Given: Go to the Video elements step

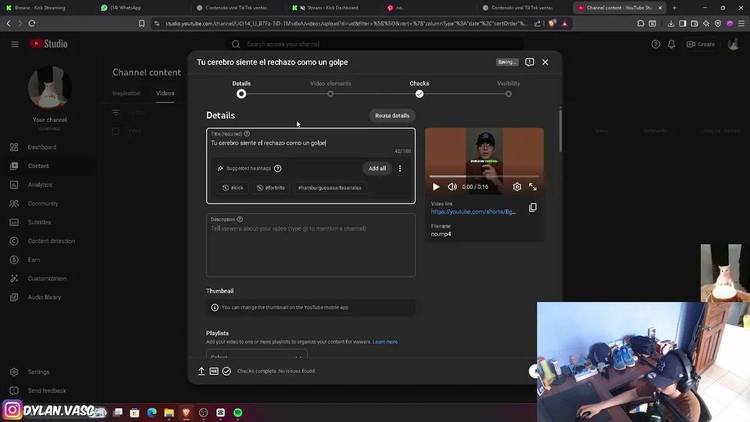Looking at the screenshot, I should [x=330, y=89].
